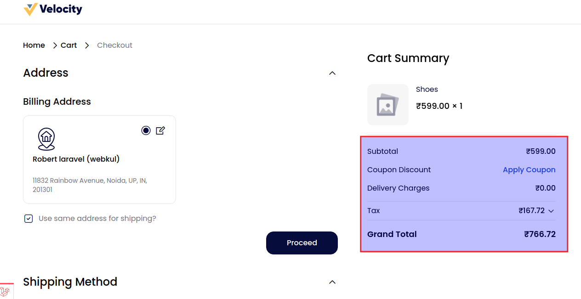Viewport: 581px width, 299px height.
Task: Go to Home in the breadcrumb
Action: pos(34,45)
